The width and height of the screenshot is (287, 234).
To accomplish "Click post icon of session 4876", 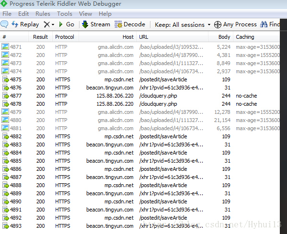I will click(x=6, y=88).
